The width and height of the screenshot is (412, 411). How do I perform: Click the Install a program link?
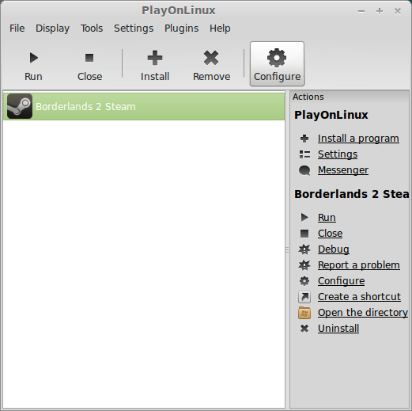(x=358, y=139)
